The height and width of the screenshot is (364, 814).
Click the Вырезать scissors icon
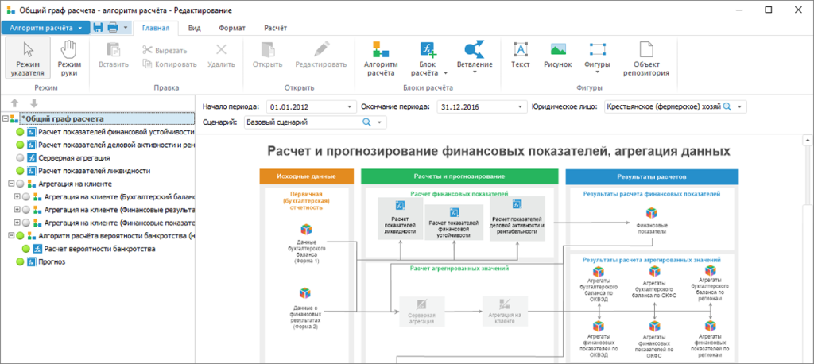147,50
